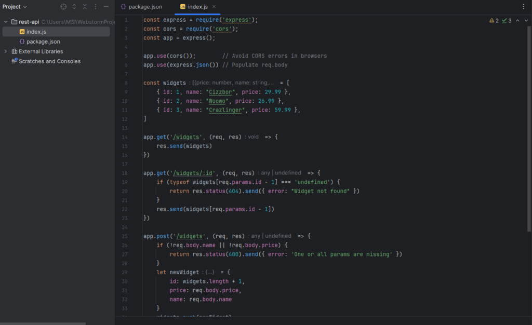Click the 'express' string on line 1
This screenshot has height=325, width=532.
point(236,20)
